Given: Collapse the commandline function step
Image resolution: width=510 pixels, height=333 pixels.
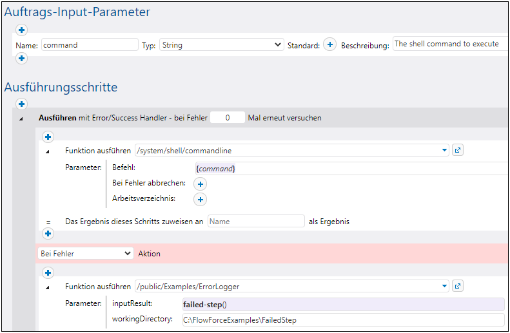Looking at the screenshot, I should [x=48, y=151].
